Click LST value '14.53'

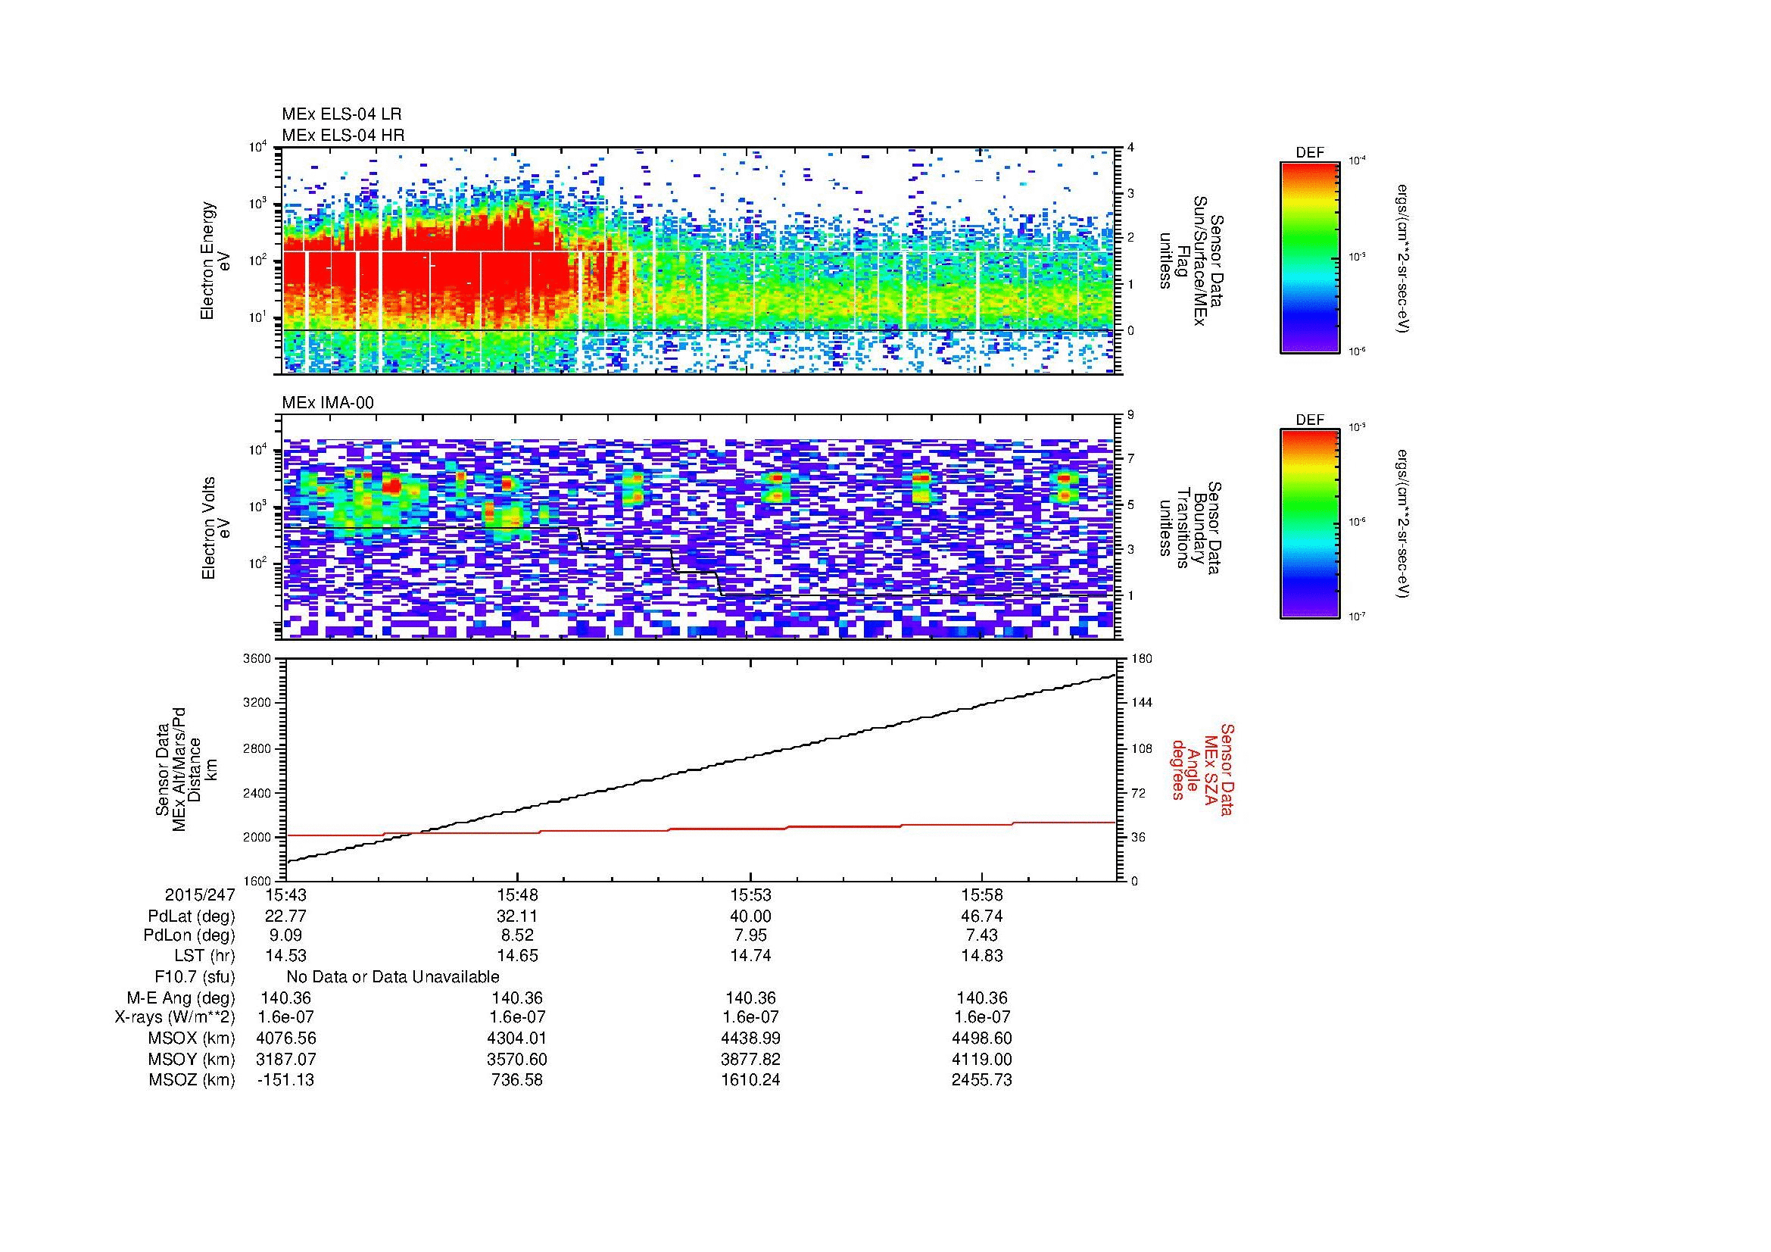click(286, 956)
